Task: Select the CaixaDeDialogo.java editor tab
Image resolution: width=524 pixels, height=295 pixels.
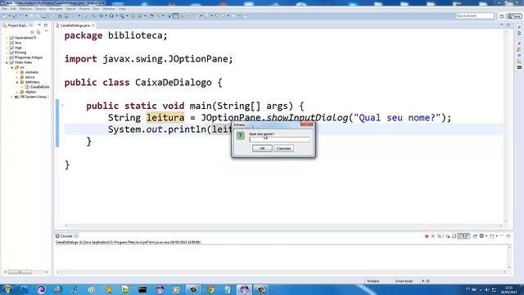Action: click(75, 25)
